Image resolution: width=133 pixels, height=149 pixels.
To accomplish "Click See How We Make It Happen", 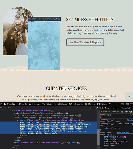I will 85,42.
